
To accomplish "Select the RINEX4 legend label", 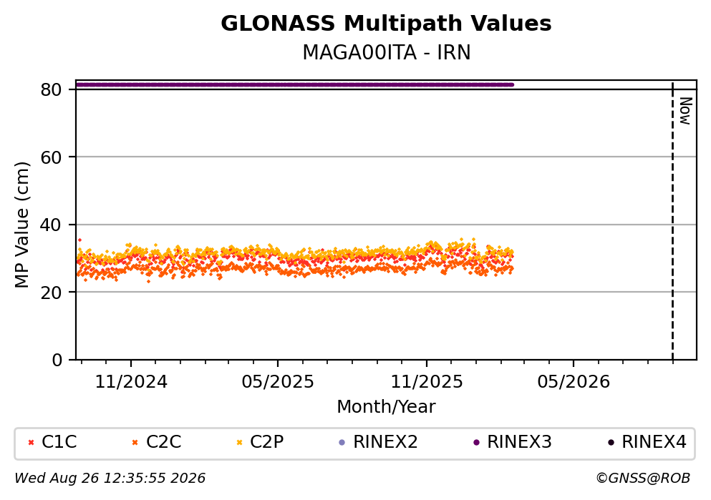I will pos(654,442).
